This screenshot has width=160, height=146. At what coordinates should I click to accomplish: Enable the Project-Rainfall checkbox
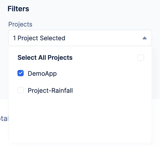20,90
